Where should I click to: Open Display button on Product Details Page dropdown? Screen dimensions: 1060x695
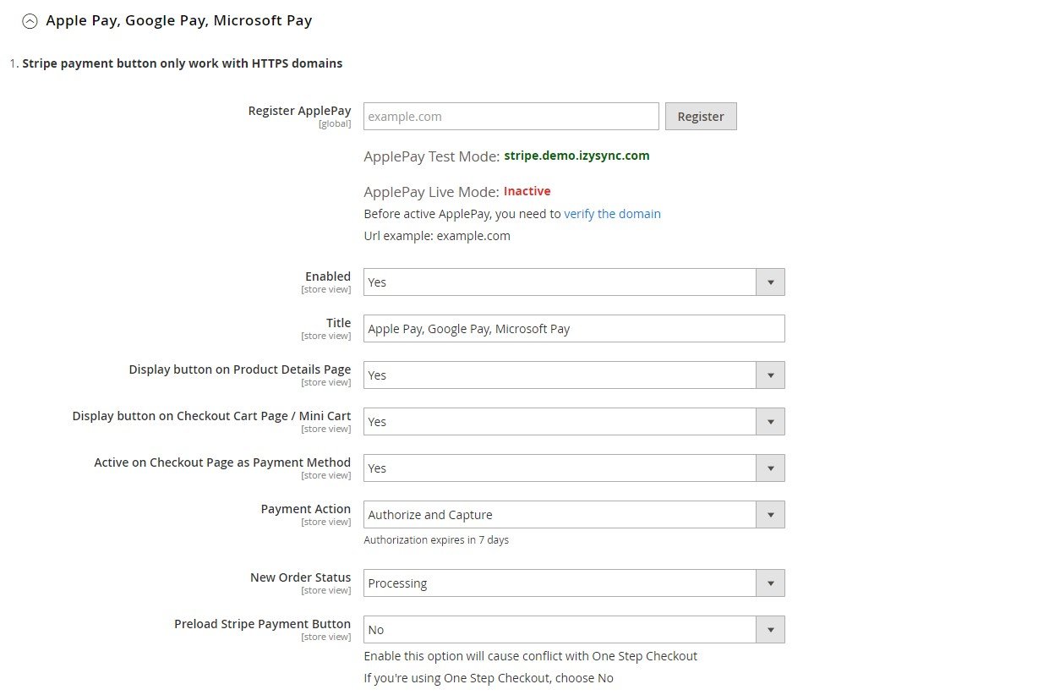[x=574, y=375]
